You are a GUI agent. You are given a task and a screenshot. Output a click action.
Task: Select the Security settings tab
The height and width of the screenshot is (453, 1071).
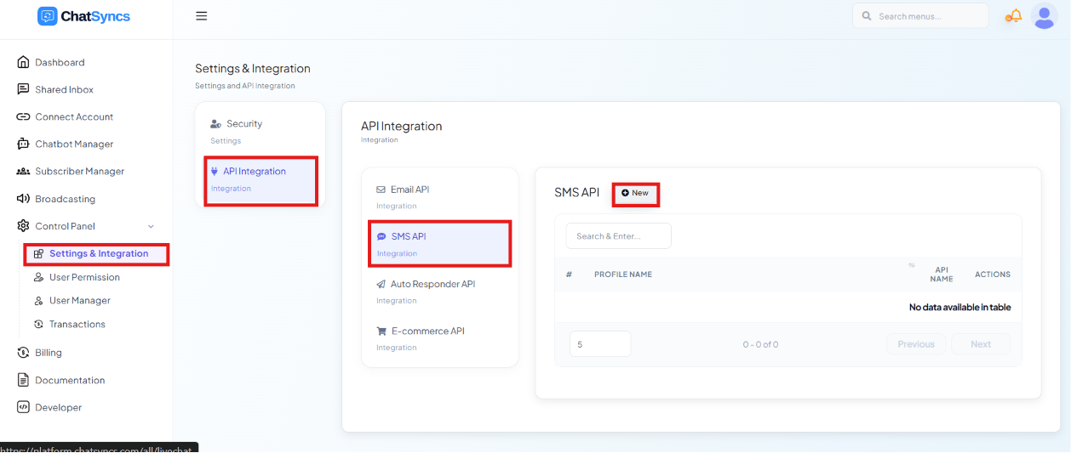[x=261, y=131]
